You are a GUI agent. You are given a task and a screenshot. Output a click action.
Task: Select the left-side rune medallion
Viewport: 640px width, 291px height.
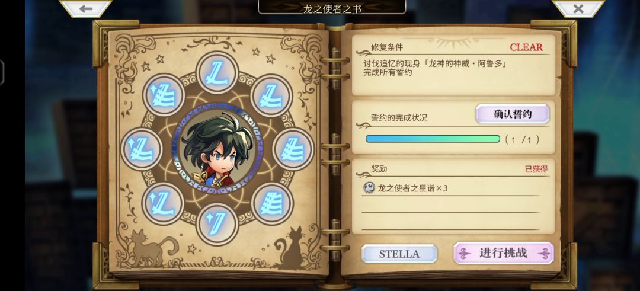click(x=142, y=149)
